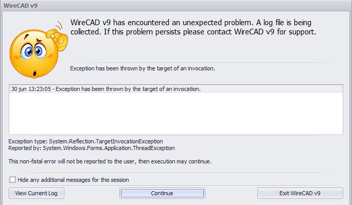This screenshot has height=205, width=352.
Task: Click the 'Exception type: System.Reflection.TargetInvocationException' text
Action: coord(85,141)
